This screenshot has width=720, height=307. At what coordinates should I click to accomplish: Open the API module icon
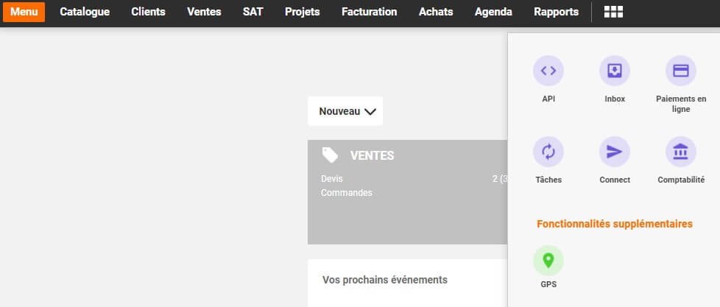548,71
